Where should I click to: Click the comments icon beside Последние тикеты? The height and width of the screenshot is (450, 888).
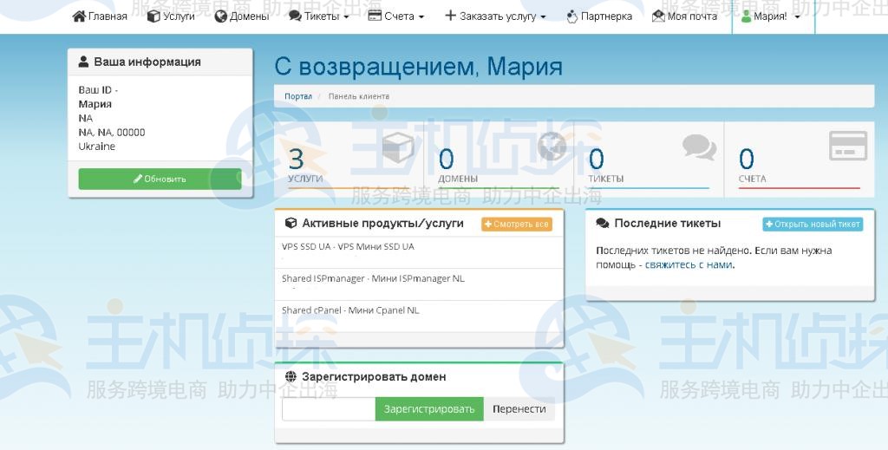click(603, 224)
